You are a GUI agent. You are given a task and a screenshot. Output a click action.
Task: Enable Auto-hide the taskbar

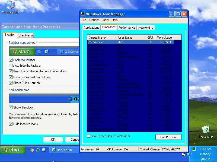(11, 65)
